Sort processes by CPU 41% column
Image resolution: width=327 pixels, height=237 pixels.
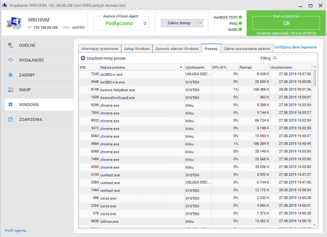(224, 67)
